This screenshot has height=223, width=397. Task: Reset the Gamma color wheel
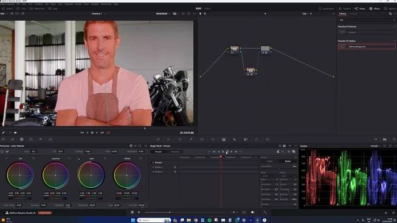click(x=69, y=159)
